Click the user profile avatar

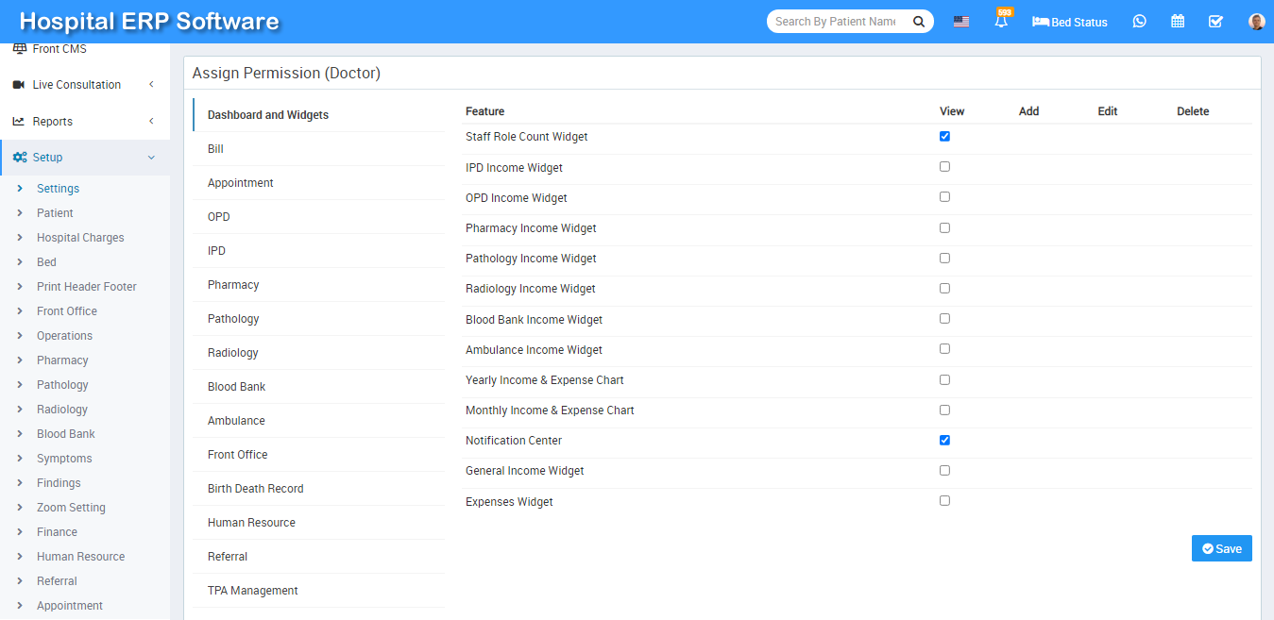(1256, 22)
